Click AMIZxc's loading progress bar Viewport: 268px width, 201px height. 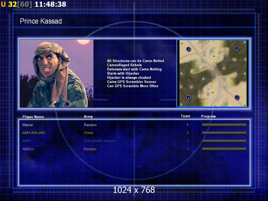click(224, 149)
